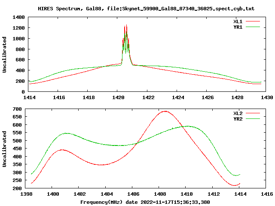This screenshot has width=275, height=206.
Task: Click the 1420 tick label on top plot
Action: [118, 97]
